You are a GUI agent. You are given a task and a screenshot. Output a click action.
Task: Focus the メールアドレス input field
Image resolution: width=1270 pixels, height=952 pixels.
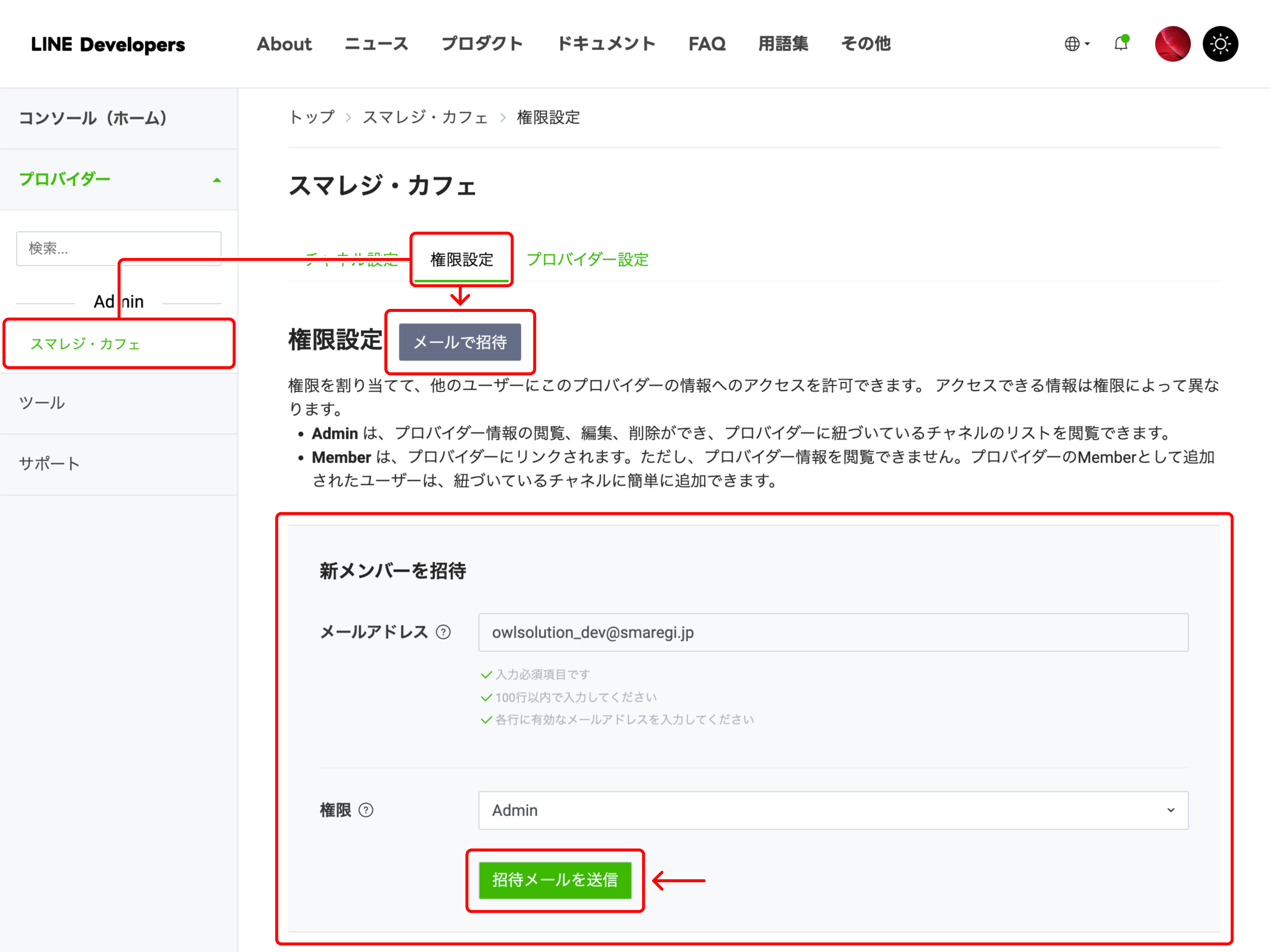coord(833,632)
